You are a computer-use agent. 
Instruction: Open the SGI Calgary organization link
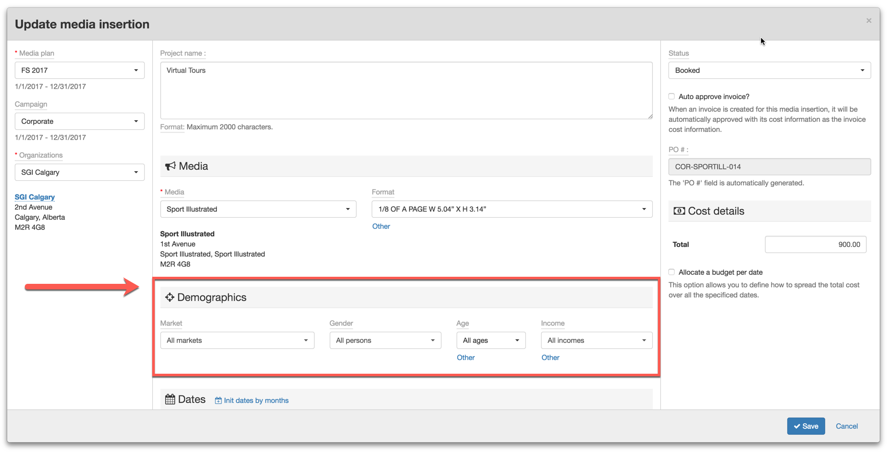tap(34, 197)
